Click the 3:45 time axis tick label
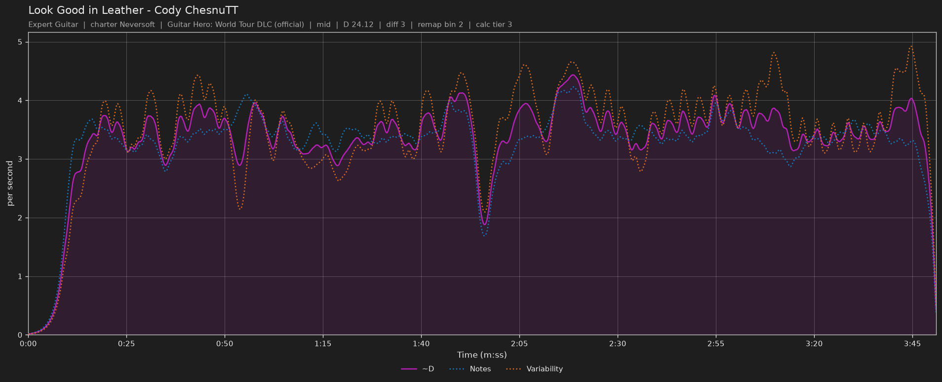Screen dimensions: 942x382 pos(912,344)
